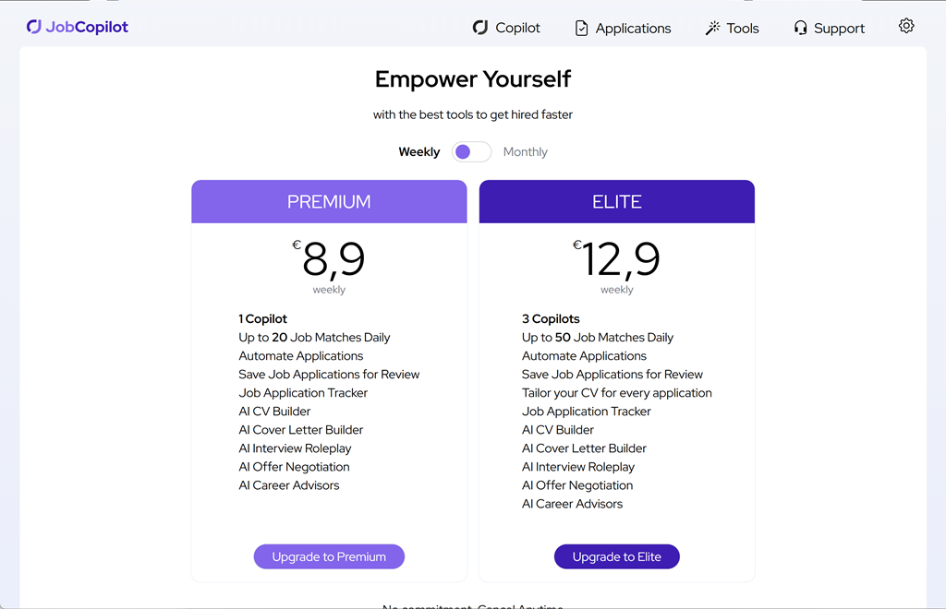Click the JobCopilot brand name text
The width and height of the screenshot is (946, 609).
click(x=87, y=27)
